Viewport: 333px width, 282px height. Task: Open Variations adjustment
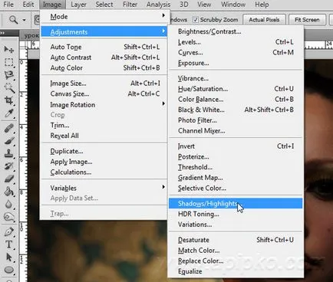[x=236, y=225]
